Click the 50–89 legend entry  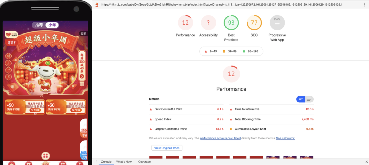pos(230,51)
